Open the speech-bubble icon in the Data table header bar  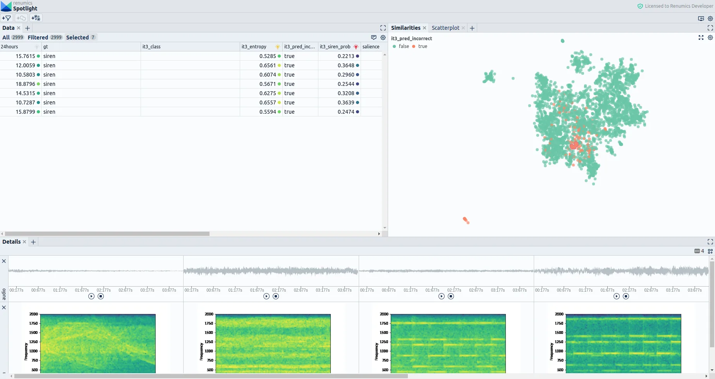[x=374, y=38]
